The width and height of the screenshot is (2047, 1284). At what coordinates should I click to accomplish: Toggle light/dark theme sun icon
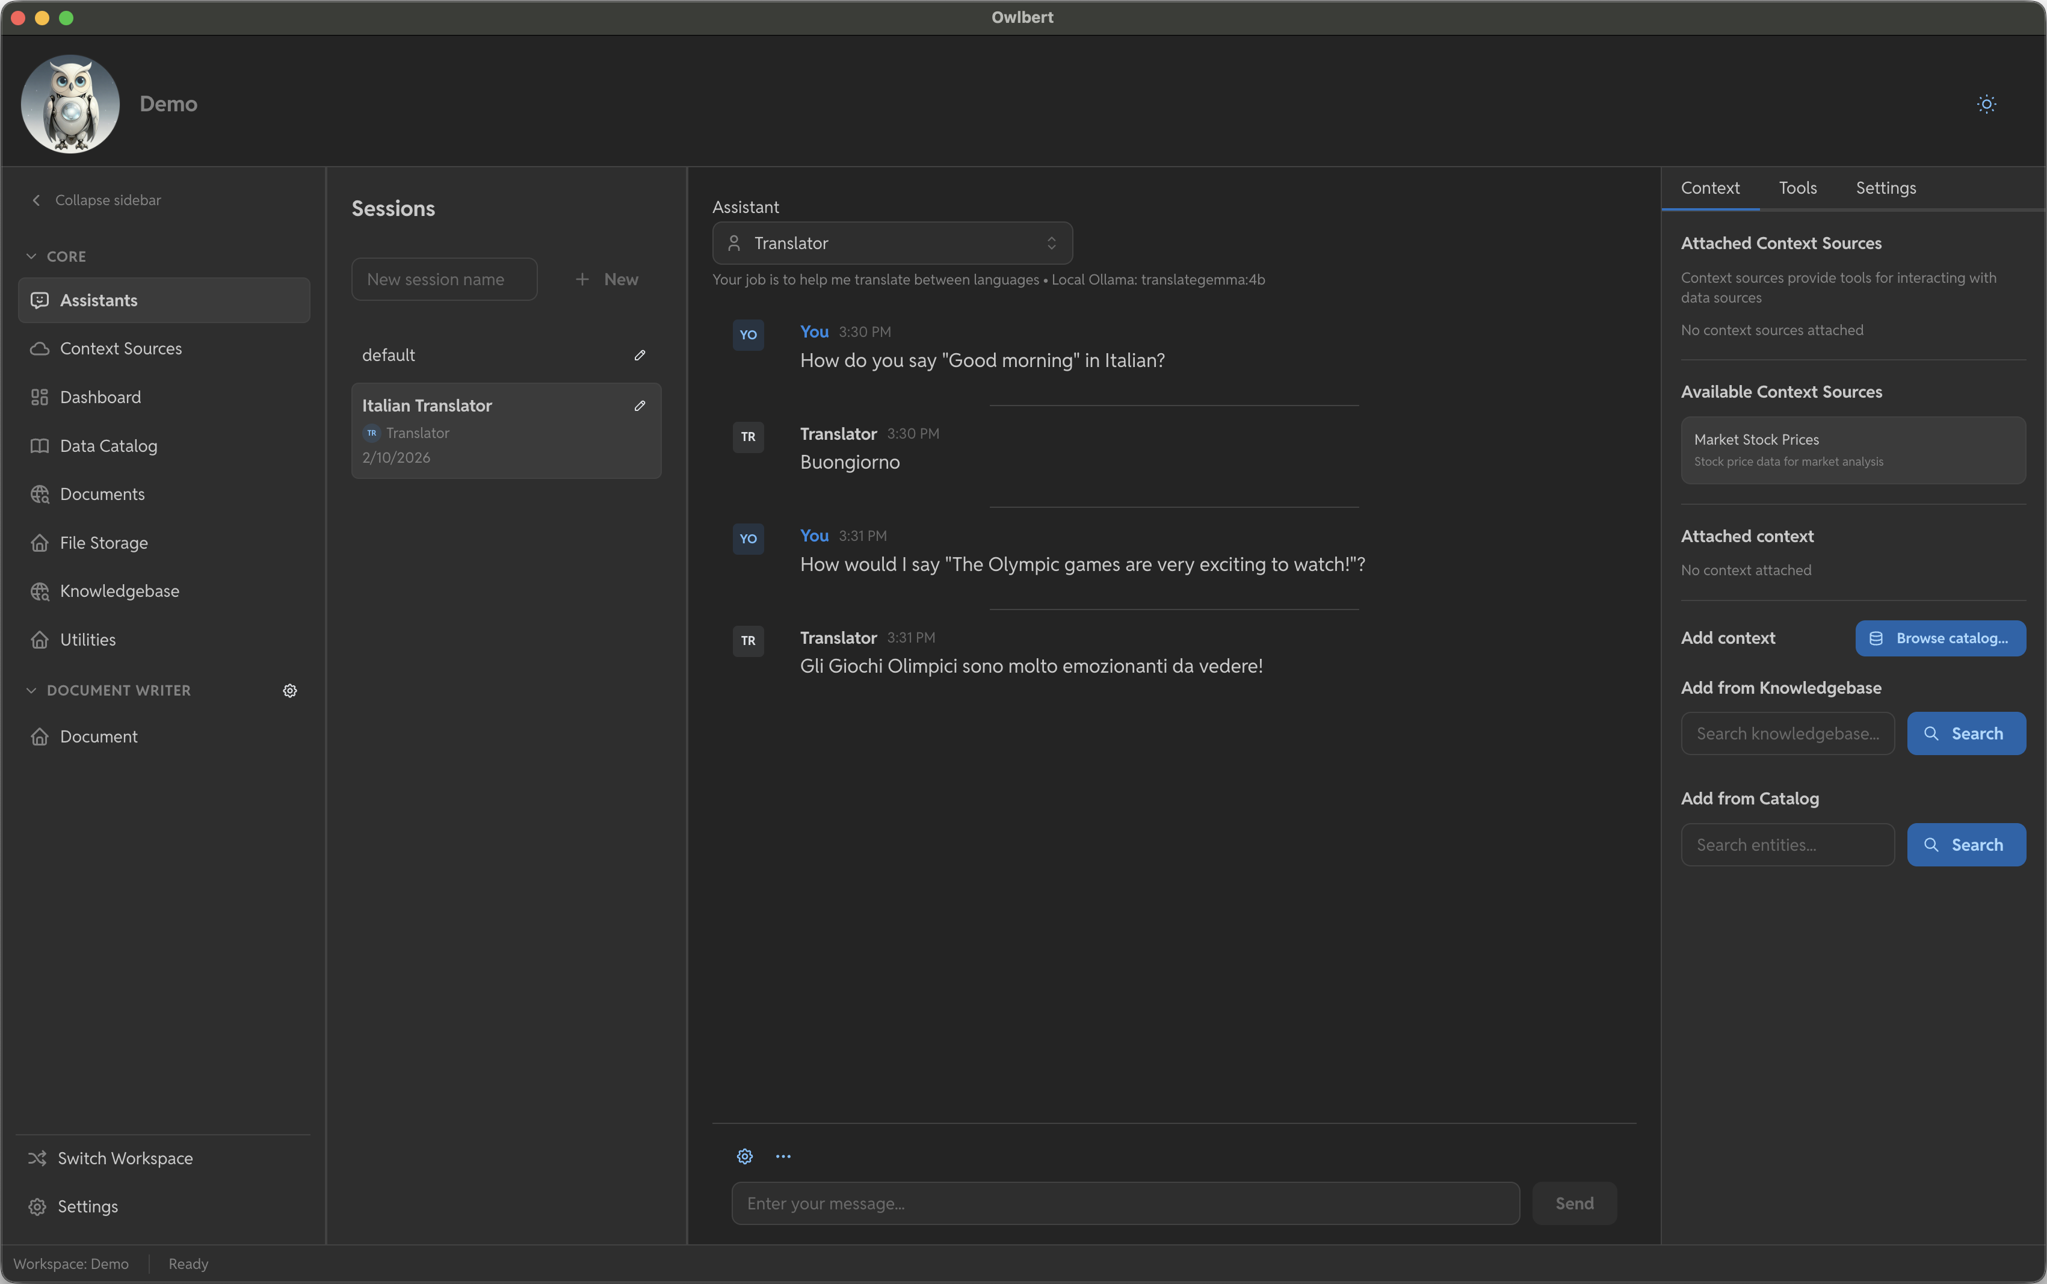(x=1986, y=103)
